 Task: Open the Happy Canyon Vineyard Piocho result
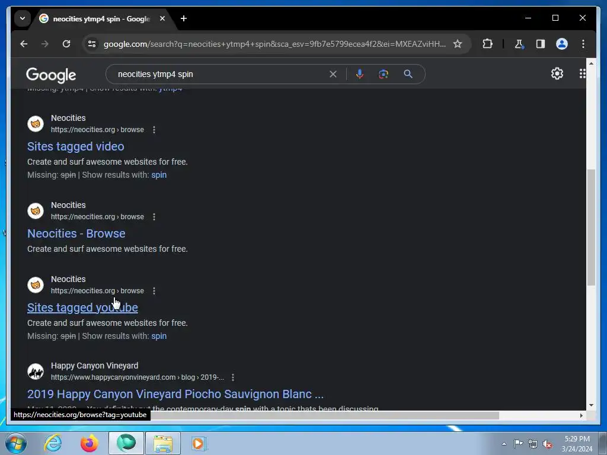click(175, 394)
